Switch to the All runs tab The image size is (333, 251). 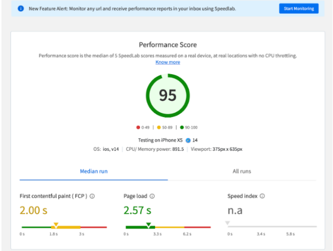(241, 171)
